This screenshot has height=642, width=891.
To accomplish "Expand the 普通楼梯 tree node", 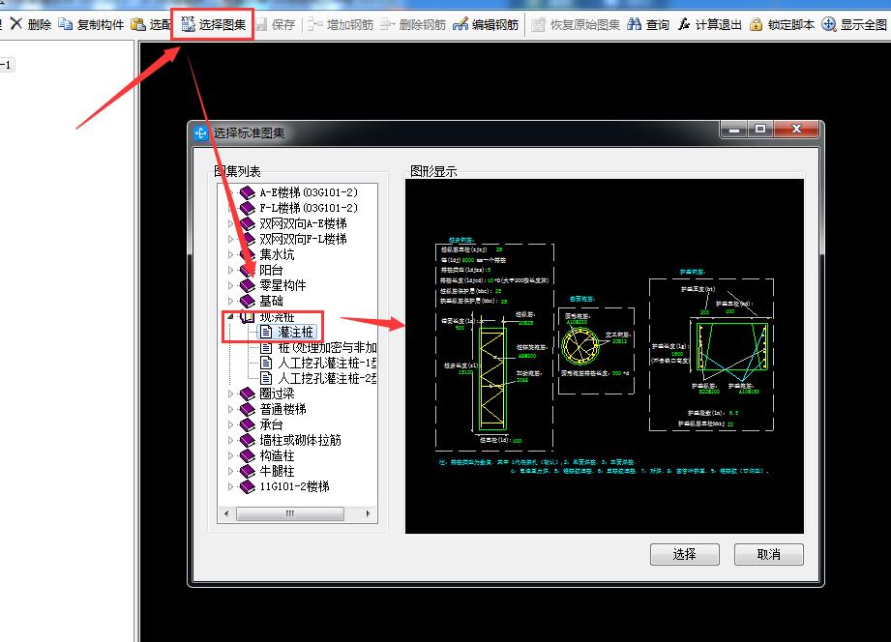I will [230, 409].
